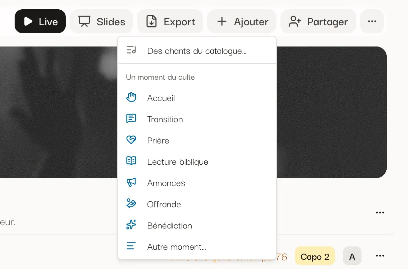Click the add-person icon in Partager
Viewport: 408px width, 269px height.
click(295, 21)
